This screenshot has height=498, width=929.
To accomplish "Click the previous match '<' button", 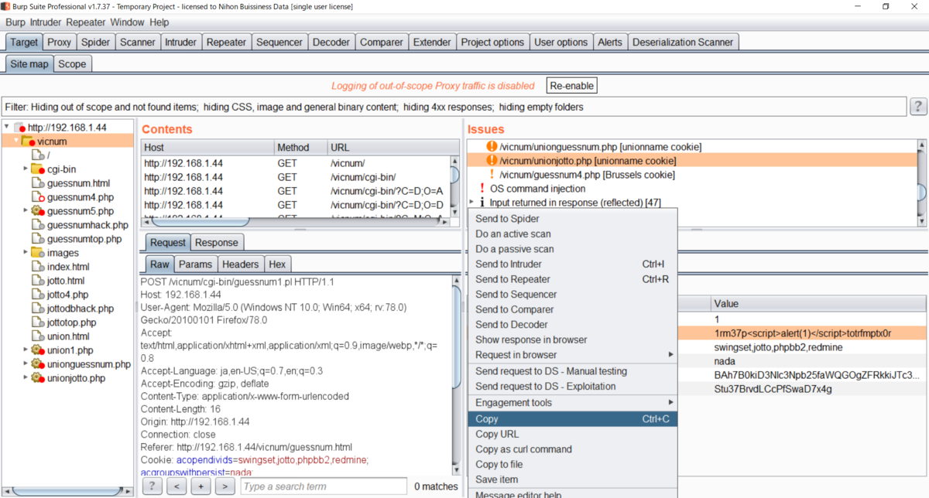I will coord(177,486).
